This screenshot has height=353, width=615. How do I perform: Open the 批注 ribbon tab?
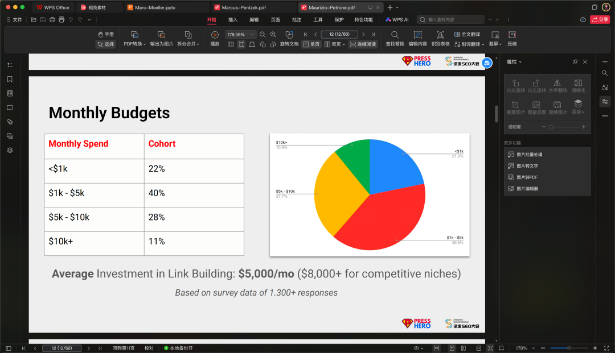click(297, 19)
